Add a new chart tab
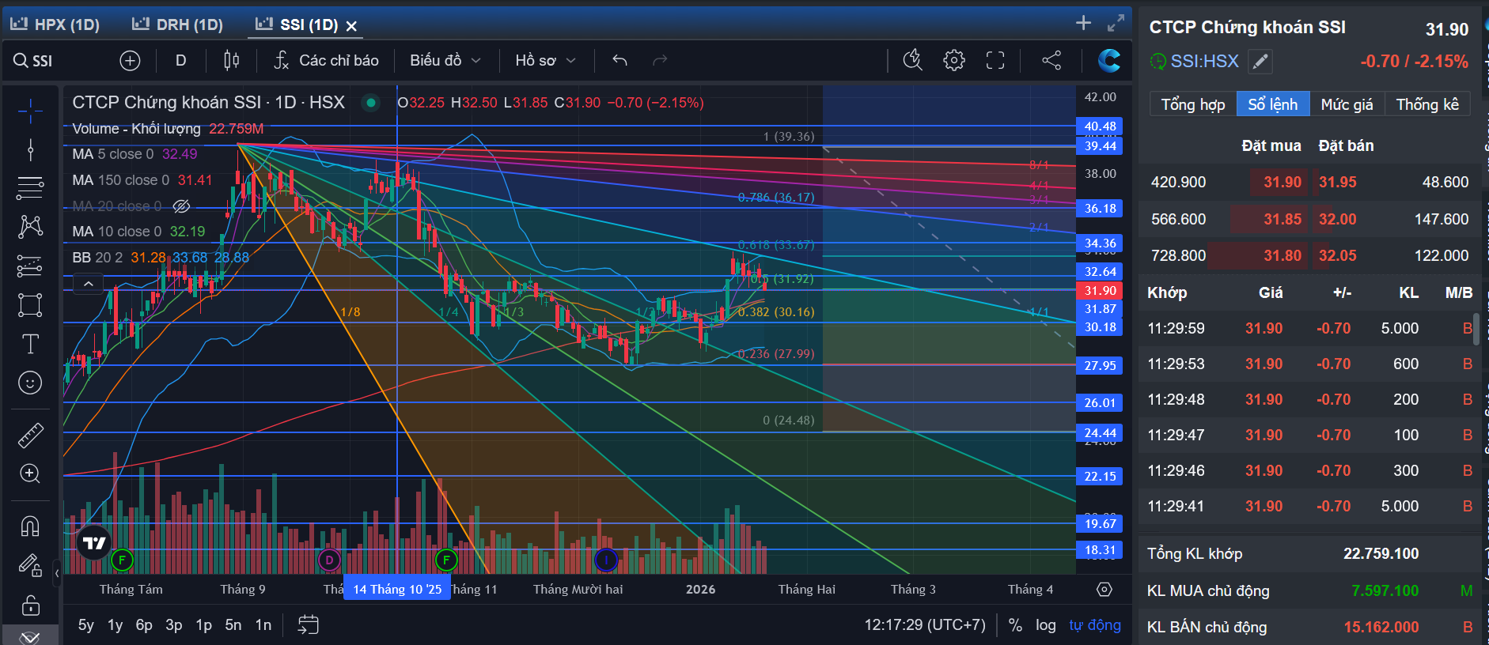Screen dimensions: 1489x645 pyautogui.click(x=1084, y=23)
